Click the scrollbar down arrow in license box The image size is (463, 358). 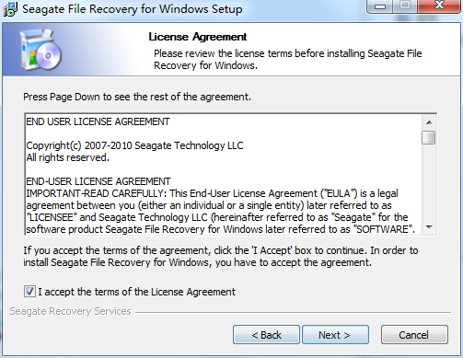[x=429, y=227]
